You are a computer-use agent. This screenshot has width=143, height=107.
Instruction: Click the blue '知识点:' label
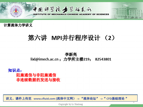[15, 70]
